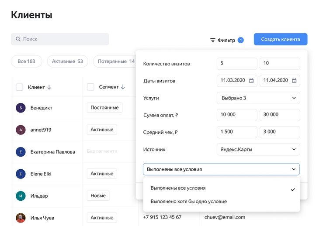Choose Выполнены все условия option

(x=222, y=188)
